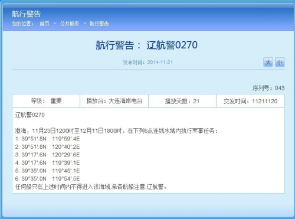Image resolution: width=295 pixels, height=219 pixels.
Task: Click the 辽航警0270 line in message body
Action: coord(30,115)
